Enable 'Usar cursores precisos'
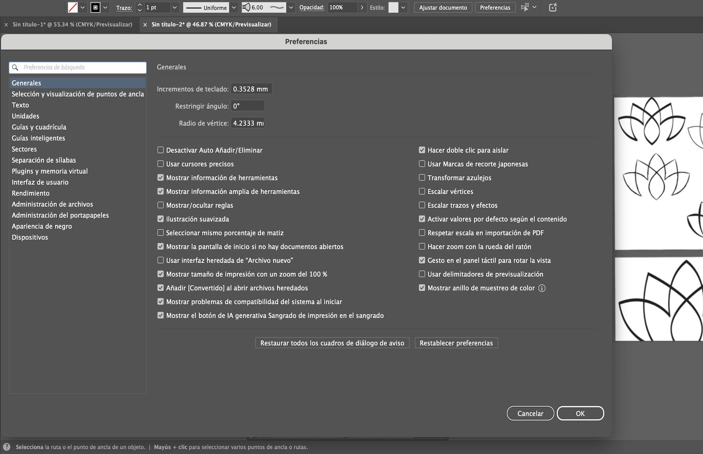Screen dimensions: 703x454 point(160,164)
